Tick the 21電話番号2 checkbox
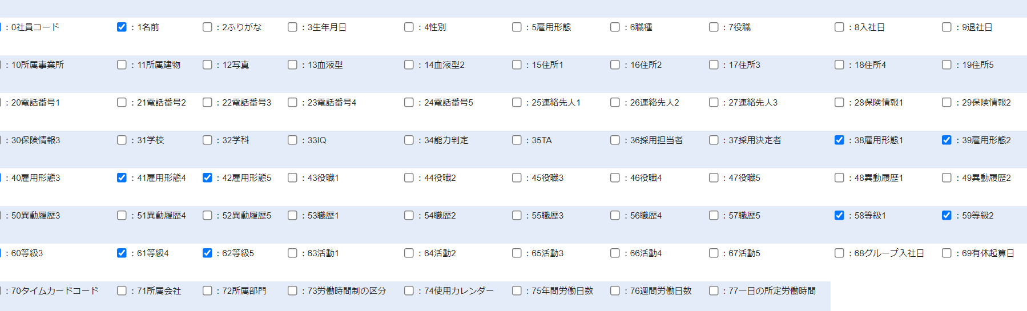The height and width of the screenshot is (311, 1027). point(122,102)
